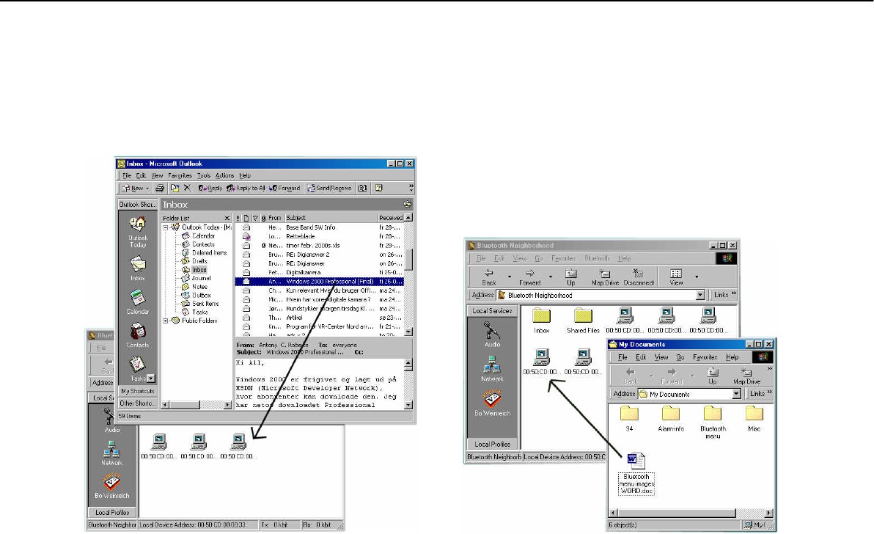This screenshot has height=534, width=874.
Task: Click Forward in the Outlook mail toolbar
Action: 284,189
